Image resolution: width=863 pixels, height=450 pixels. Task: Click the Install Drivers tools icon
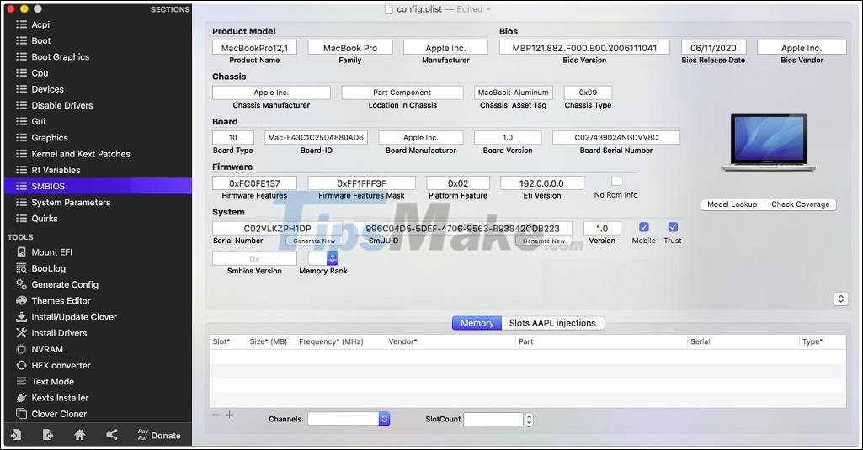click(21, 333)
